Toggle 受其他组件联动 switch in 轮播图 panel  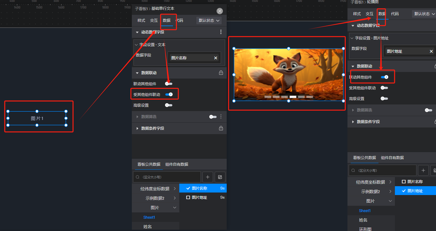tap(384, 88)
